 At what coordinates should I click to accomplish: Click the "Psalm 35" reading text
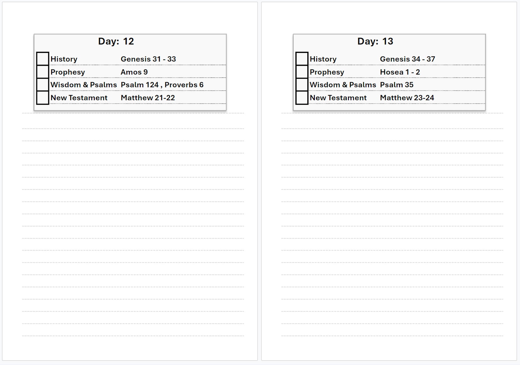pos(397,85)
